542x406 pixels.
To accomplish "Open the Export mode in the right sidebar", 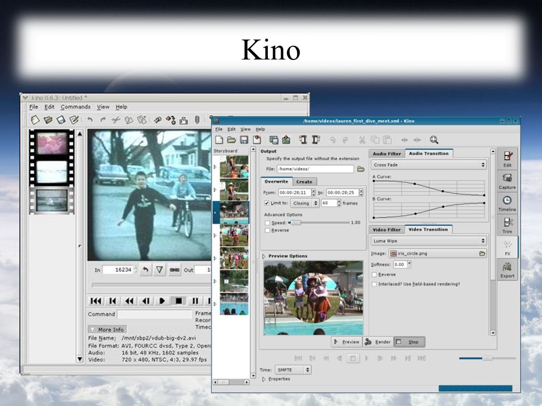I will (x=507, y=270).
